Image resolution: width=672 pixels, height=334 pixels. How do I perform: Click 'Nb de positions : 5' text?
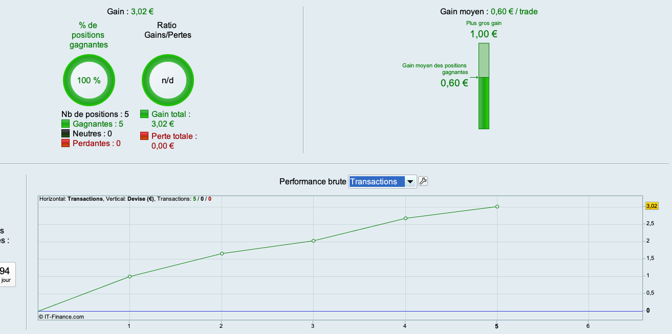95,114
